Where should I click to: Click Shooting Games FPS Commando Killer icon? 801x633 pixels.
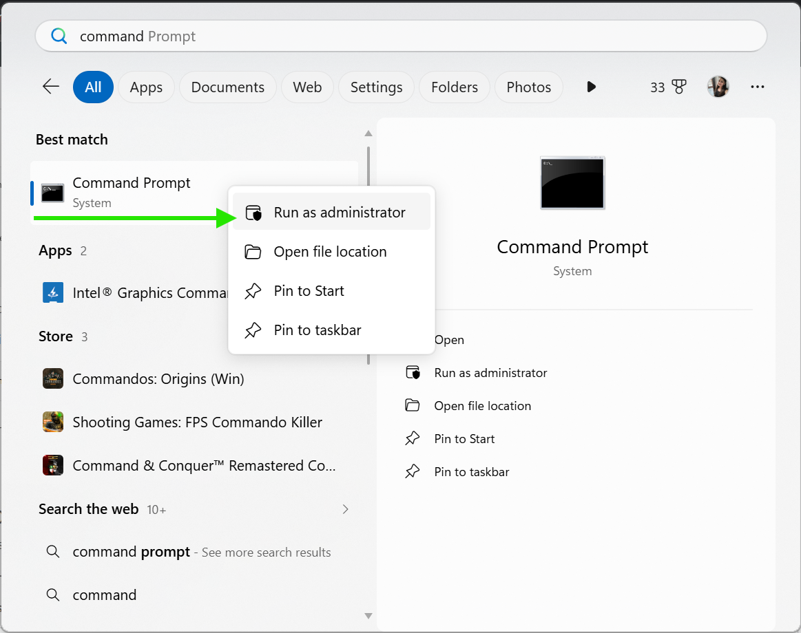[52, 422]
